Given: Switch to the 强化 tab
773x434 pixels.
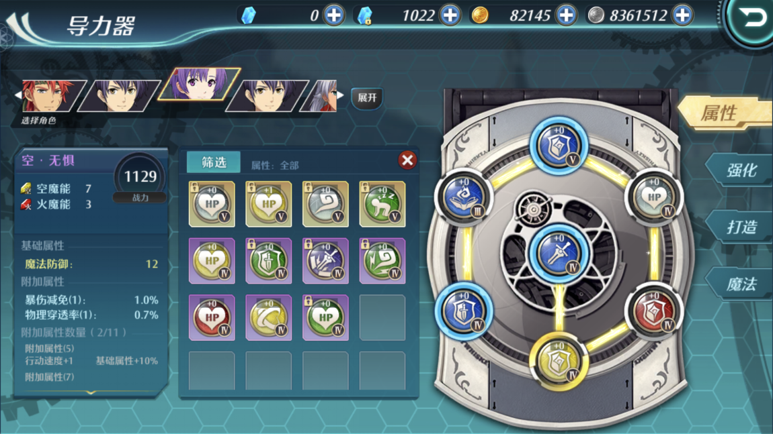Looking at the screenshot, I should (x=741, y=171).
